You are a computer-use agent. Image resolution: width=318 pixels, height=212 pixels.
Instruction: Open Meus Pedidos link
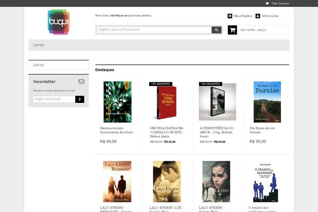coord(243,16)
